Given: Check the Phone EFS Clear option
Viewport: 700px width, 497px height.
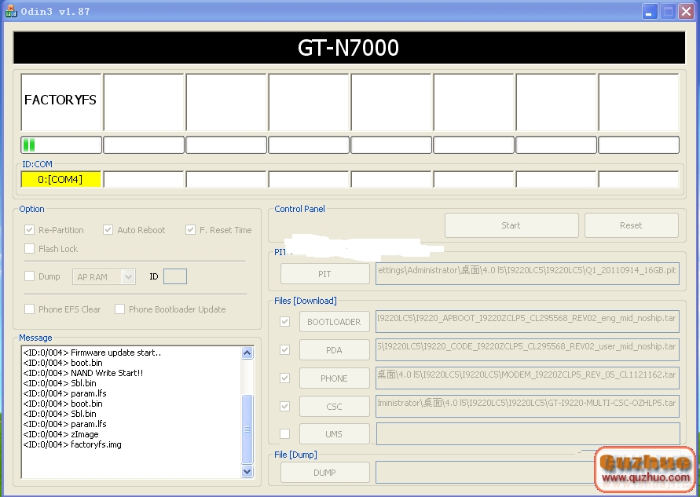Looking at the screenshot, I should 30,309.
